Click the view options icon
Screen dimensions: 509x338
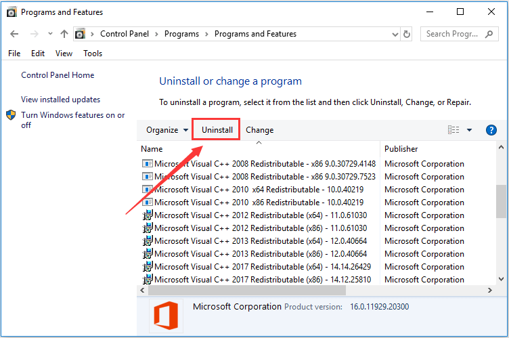click(x=453, y=130)
